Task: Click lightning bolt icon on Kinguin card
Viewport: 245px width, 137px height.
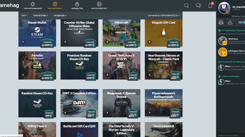Action: pyautogui.click(x=150, y=42)
